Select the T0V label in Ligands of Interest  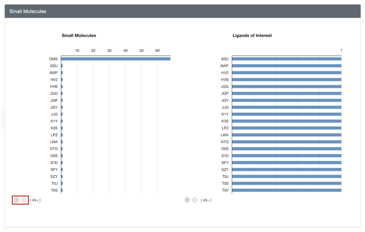pyautogui.click(x=225, y=190)
